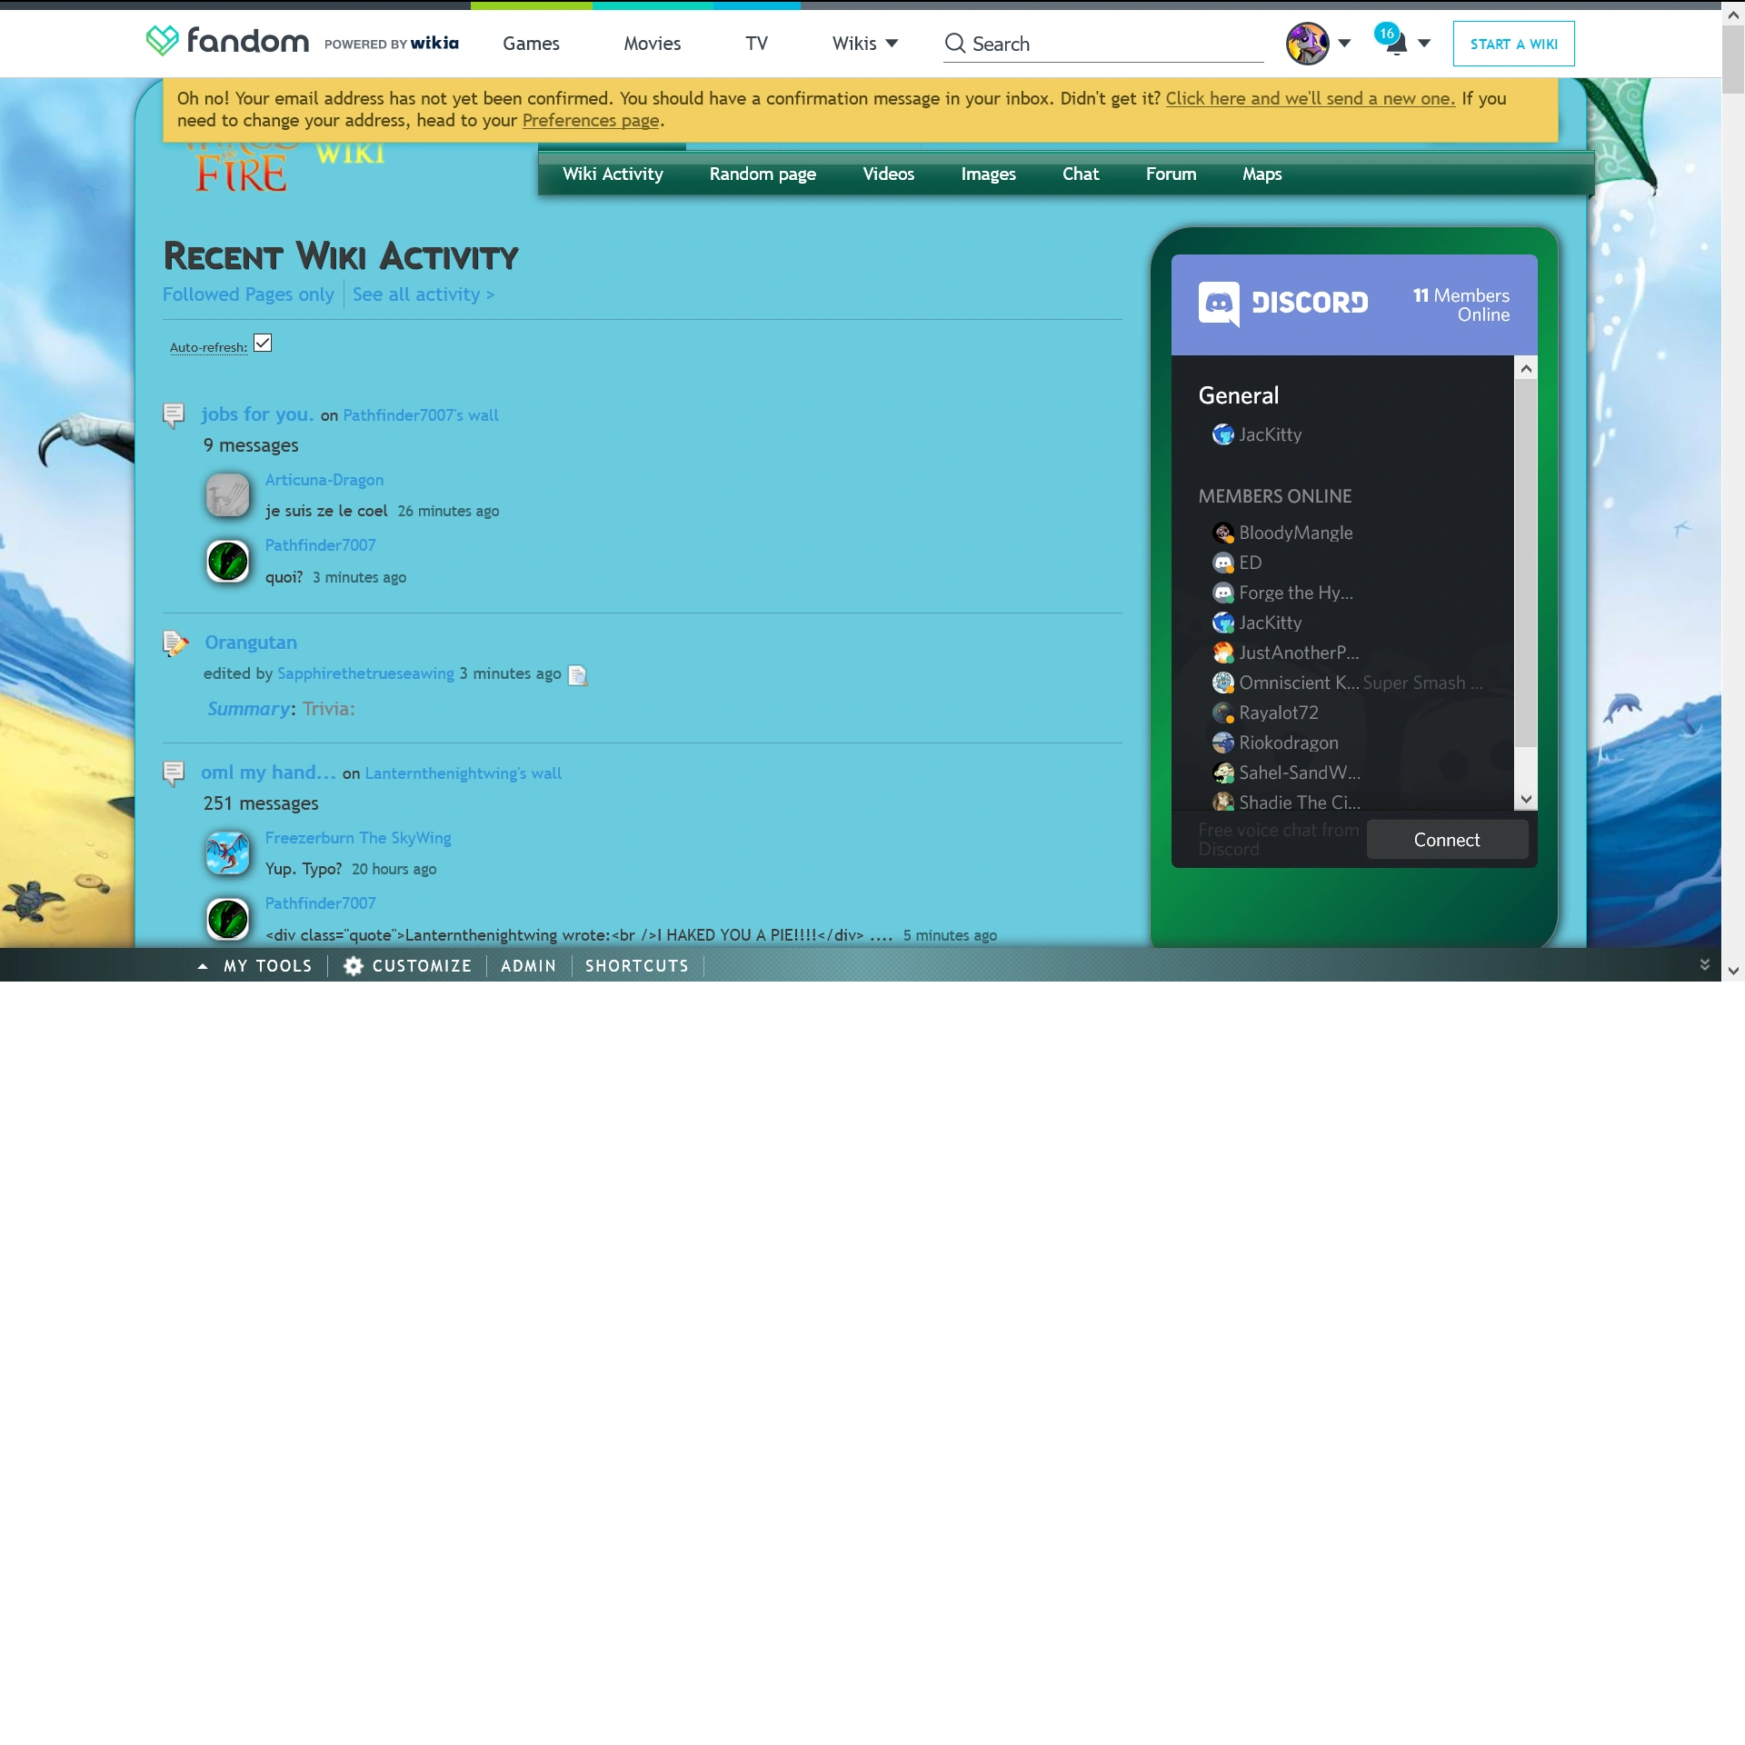Image resolution: width=1745 pixels, height=1745 pixels.
Task: Click BloodyMangle's avatar in Discord list
Action: tap(1222, 533)
